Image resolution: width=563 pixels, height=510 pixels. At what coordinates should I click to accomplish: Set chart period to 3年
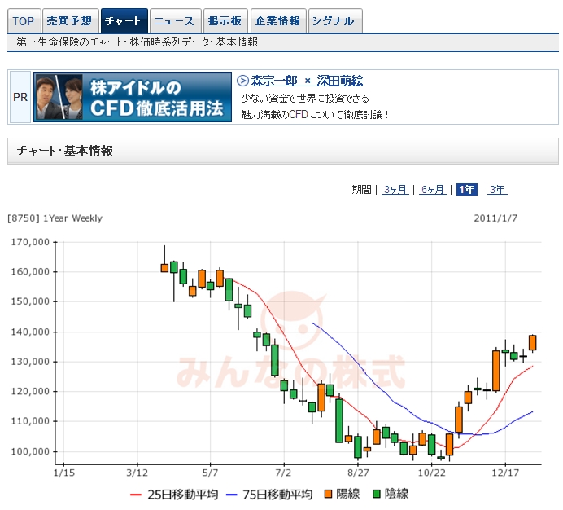coord(497,190)
